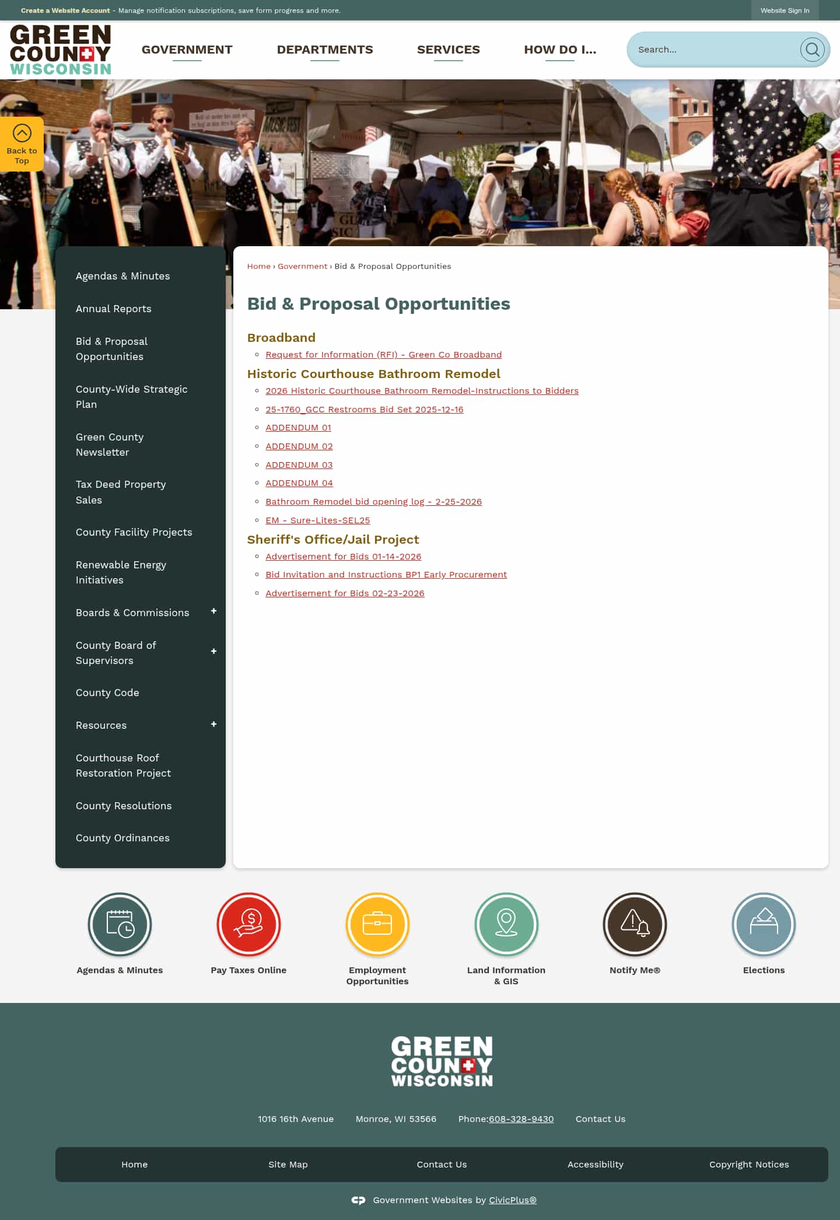This screenshot has height=1220, width=840.
Task: Open the Services main menu
Action: tap(449, 50)
